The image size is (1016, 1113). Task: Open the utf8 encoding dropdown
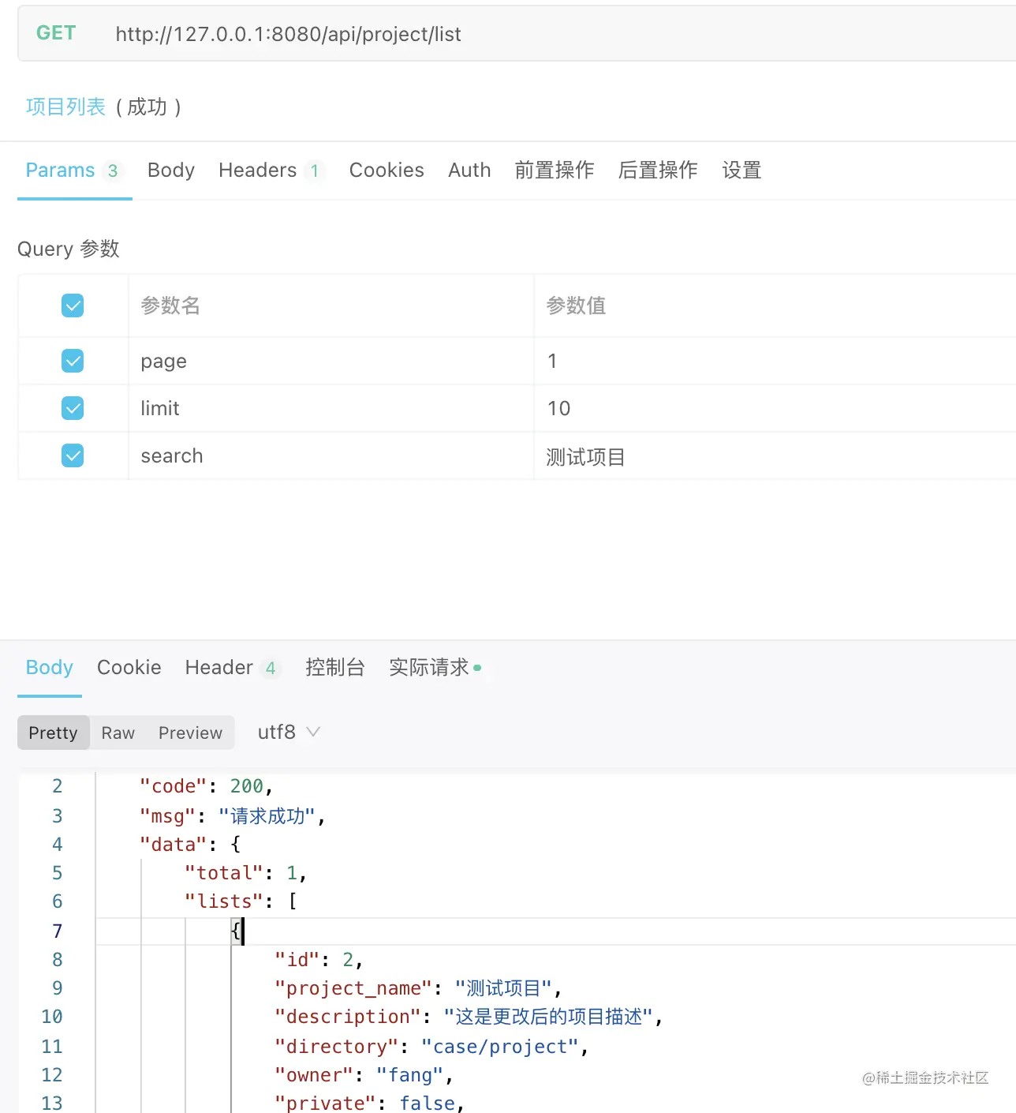point(289,732)
